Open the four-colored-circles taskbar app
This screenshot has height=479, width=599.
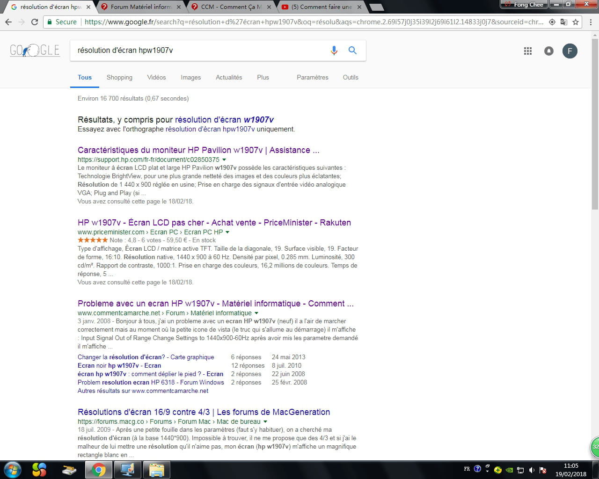39,470
